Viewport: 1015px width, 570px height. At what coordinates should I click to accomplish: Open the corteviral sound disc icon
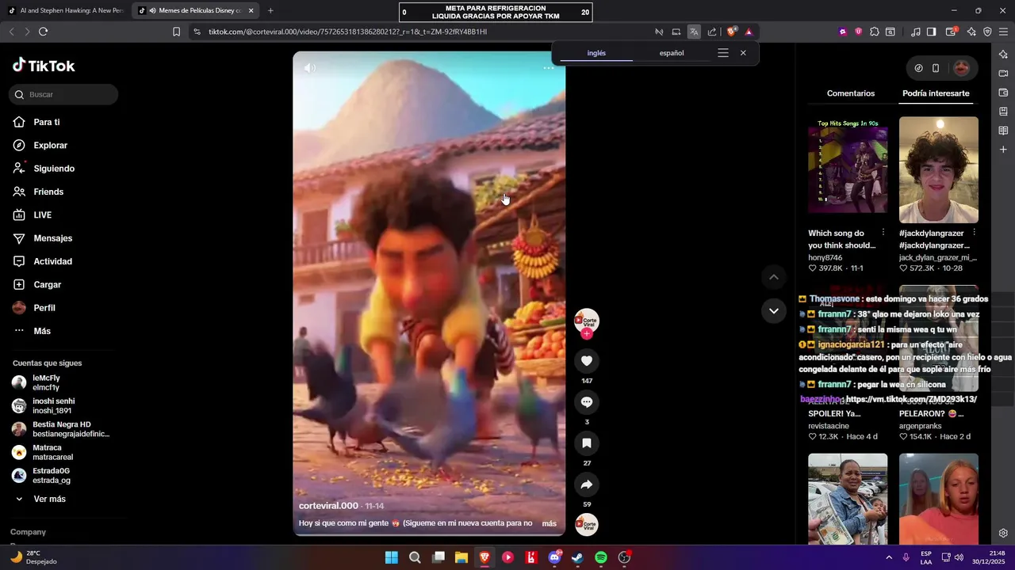click(587, 525)
